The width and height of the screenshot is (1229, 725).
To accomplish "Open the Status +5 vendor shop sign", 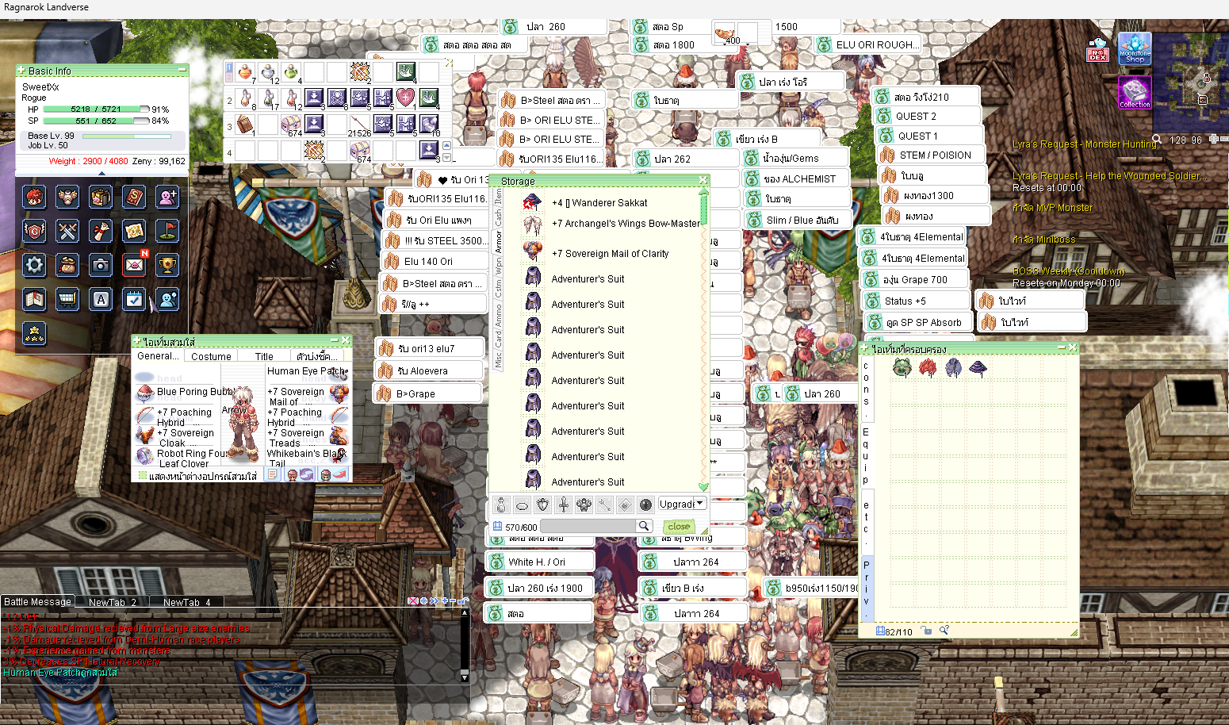I will (916, 301).
